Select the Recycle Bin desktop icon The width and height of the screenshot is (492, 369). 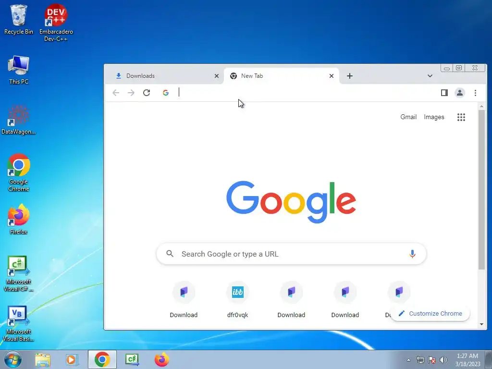pos(19,19)
